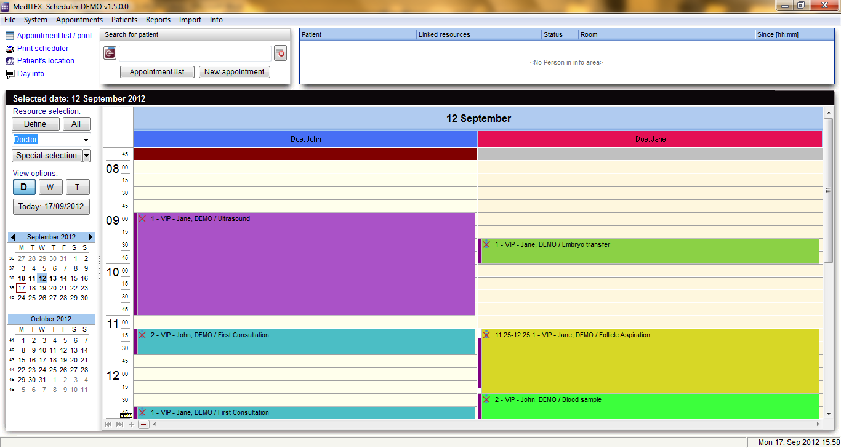Viewport: 841px width, 448px height.
Task: Click the Special selection button
Action: [47, 156]
